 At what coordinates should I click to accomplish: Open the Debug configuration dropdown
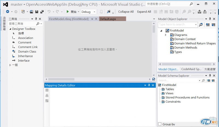pos(94,12)
